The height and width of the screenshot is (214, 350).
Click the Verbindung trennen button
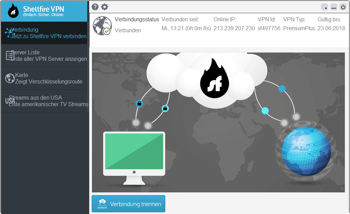point(128,204)
